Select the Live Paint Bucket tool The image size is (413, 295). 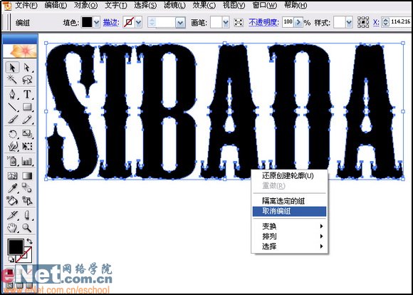click(12, 200)
